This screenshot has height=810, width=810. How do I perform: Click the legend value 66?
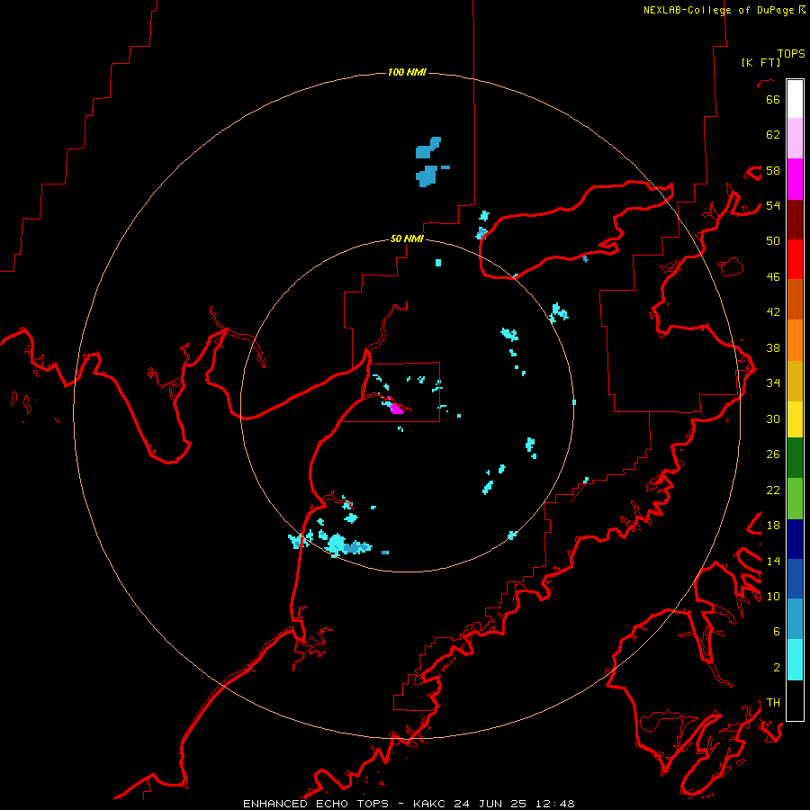click(x=773, y=99)
